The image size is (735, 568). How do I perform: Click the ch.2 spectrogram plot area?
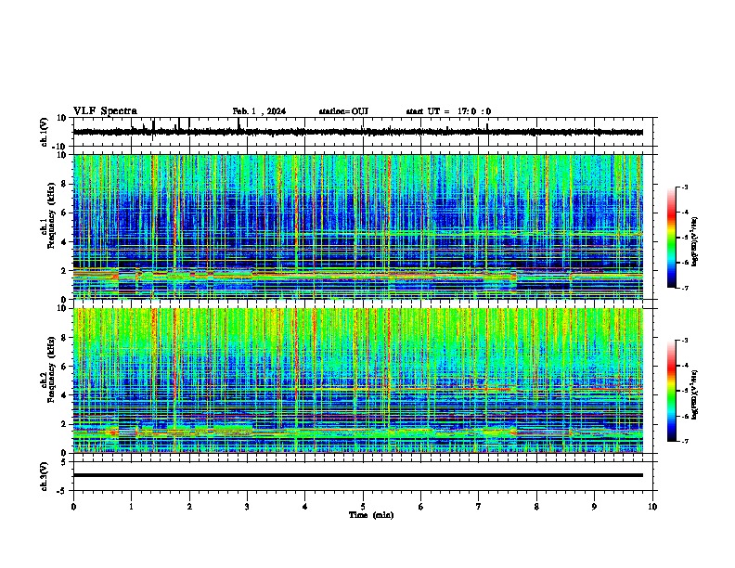pos(358,381)
